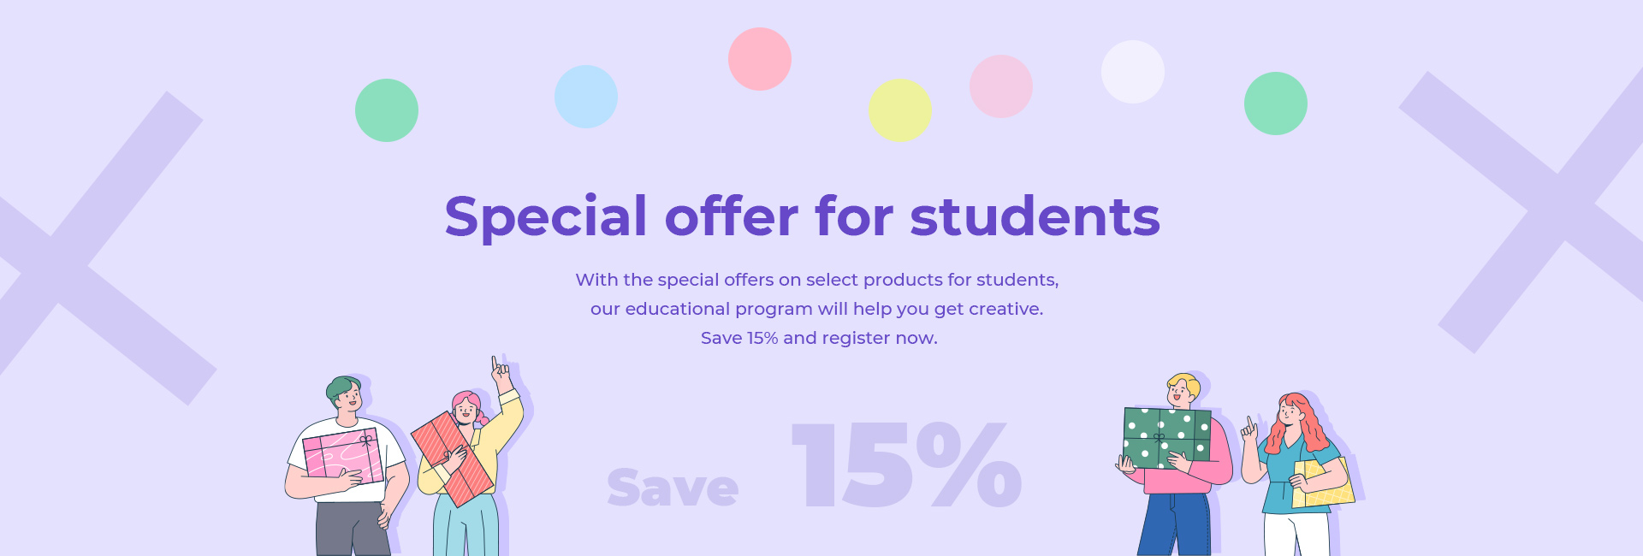Click the "Special offer for students" heading
The image size is (1643, 556).
click(803, 216)
